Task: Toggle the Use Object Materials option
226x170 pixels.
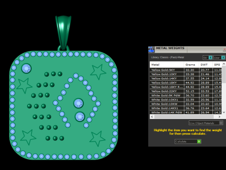Action: click(x=206, y=123)
